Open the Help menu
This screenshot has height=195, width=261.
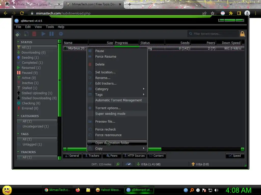61,27
